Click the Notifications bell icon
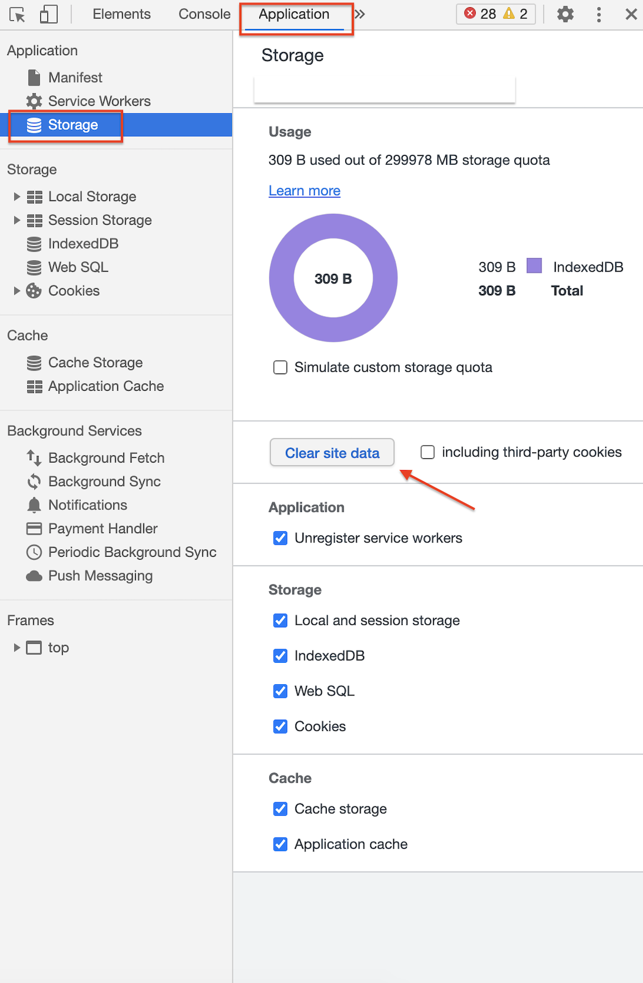The width and height of the screenshot is (643, 983). pos(34,505)
